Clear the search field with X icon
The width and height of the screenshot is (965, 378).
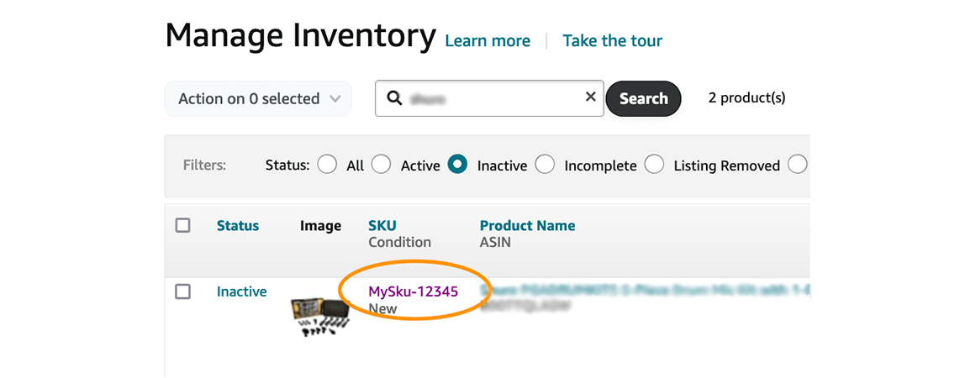tap(590, 97)
